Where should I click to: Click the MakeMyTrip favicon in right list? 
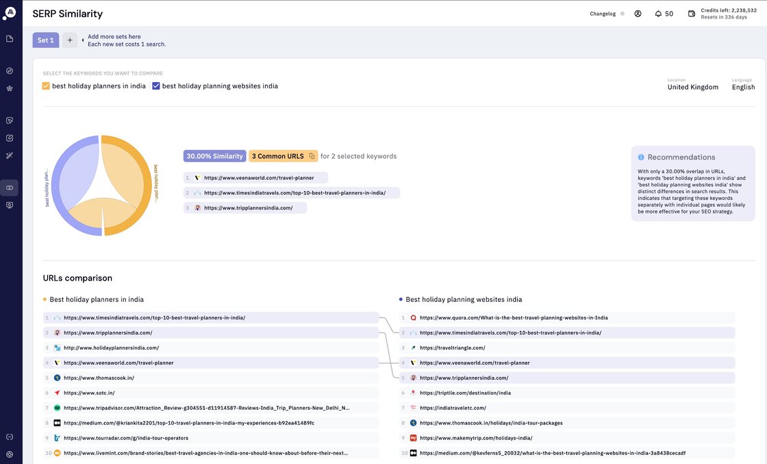coord(414,438)
